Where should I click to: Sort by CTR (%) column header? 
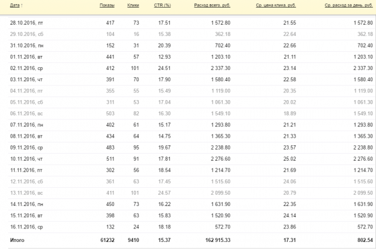click(162, 5)
